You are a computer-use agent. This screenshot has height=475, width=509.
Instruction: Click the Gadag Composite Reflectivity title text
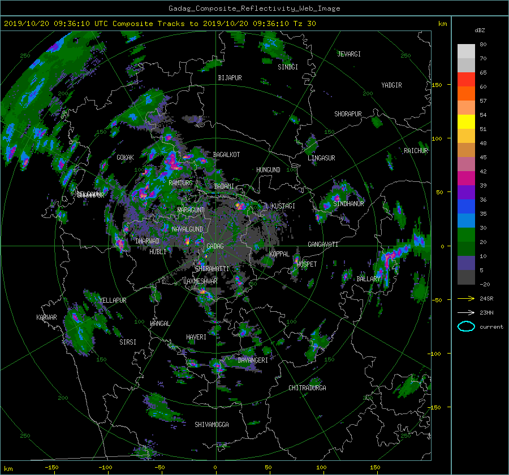(254, 8)
